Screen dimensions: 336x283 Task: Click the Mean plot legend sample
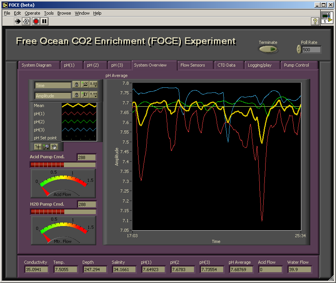coord(79,105)
